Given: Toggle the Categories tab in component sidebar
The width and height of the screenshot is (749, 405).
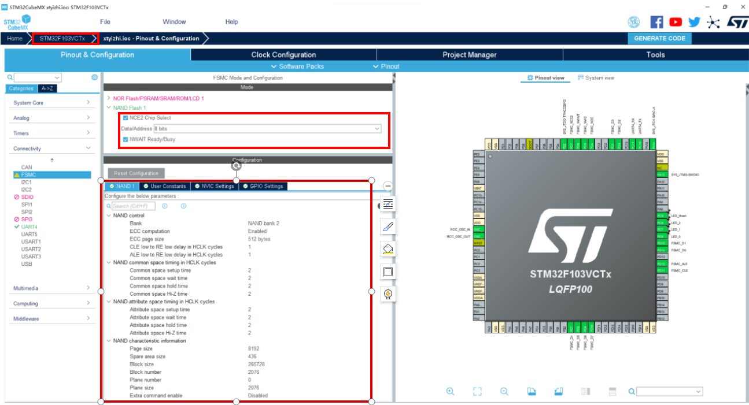Looking at the screenshot, I should 21,88.
